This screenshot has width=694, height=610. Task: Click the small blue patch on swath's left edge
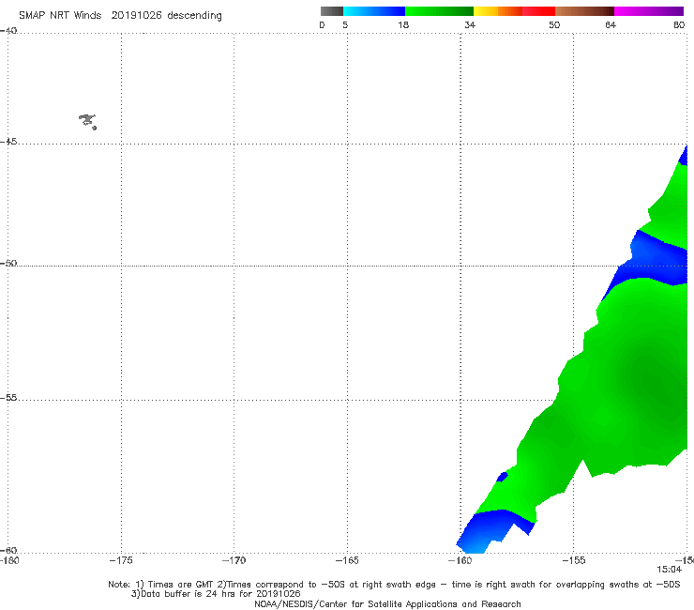502,477
